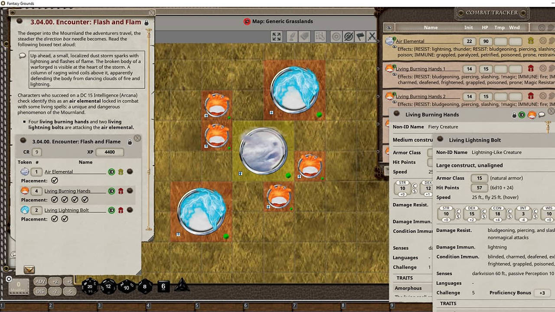Toggle the global visibility eye in Combat Tracker header
555x312 pixels.
pos(389,27)
